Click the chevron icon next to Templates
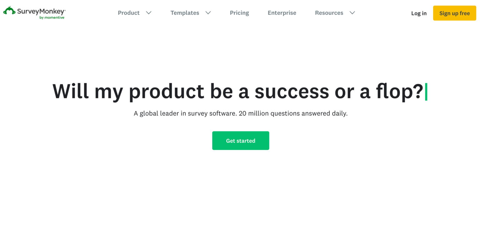Screen dimensions: 480x227 pyautogui.click(x=208, y=13)
